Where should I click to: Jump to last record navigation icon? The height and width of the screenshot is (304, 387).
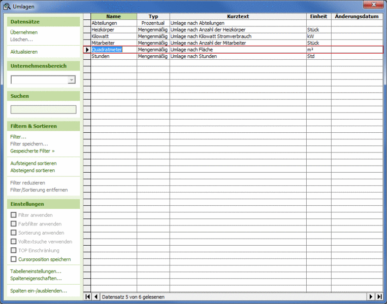pyautogui.click(x=379, y=296)
